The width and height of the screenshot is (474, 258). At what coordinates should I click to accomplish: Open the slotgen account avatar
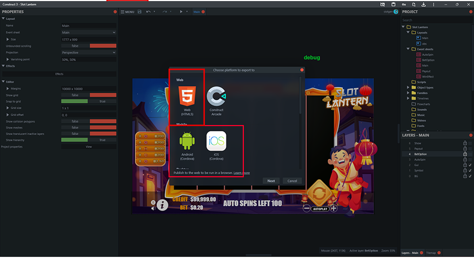[x=396, y=12]
